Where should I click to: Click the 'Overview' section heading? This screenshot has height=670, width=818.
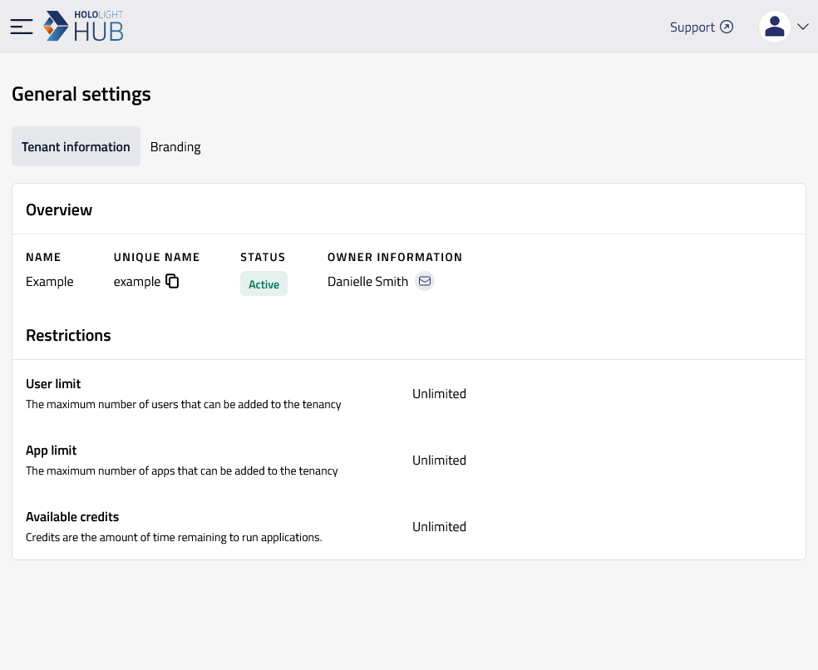59,209
